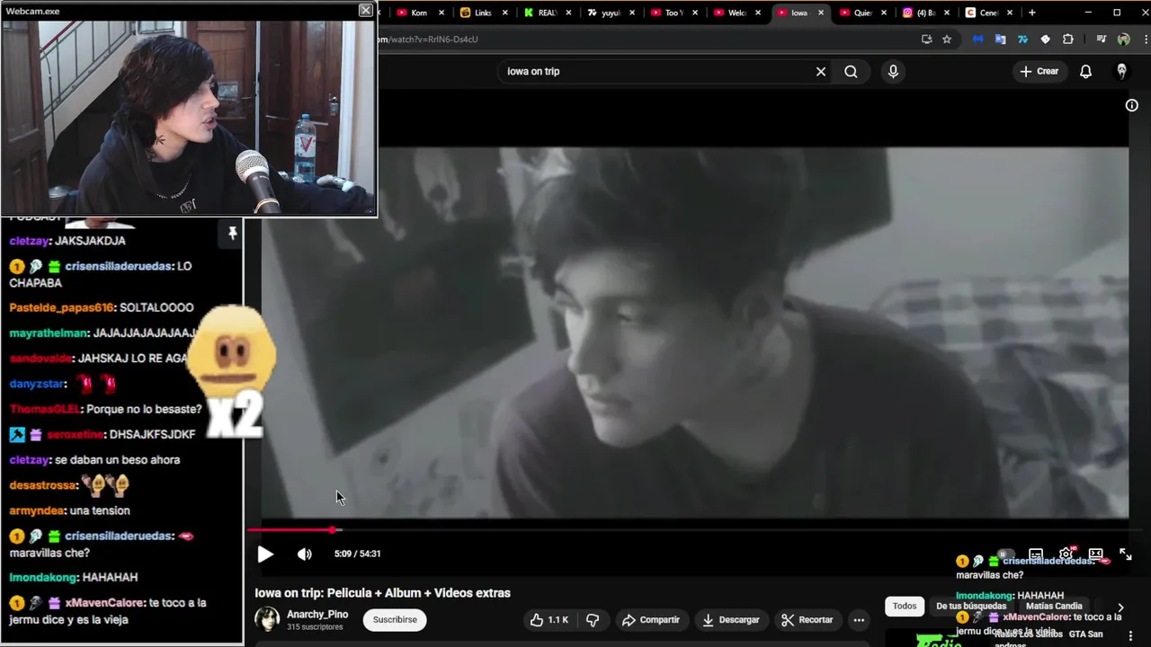Click the 5:09 / 54:31 time display
1151x647 pixels.
pyautogui.click(x=357, y=554)
